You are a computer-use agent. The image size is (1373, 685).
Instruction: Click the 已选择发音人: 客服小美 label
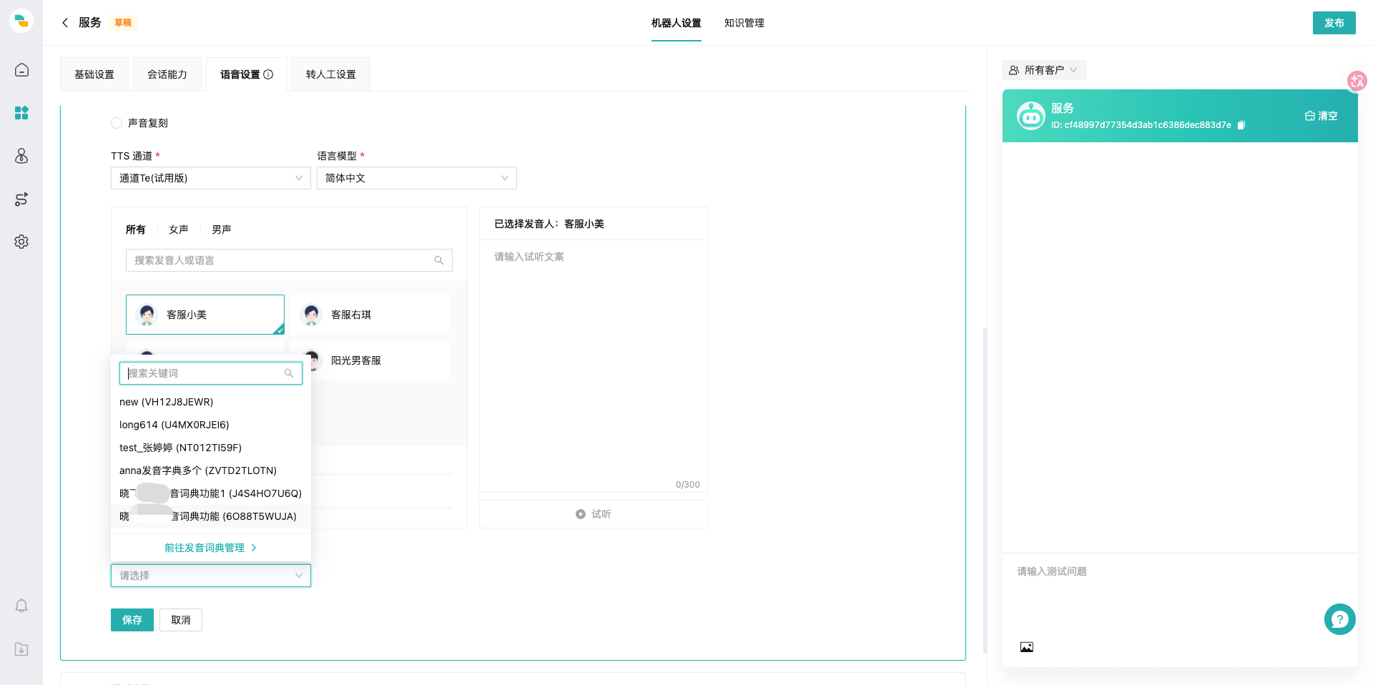tap(549, 224)
